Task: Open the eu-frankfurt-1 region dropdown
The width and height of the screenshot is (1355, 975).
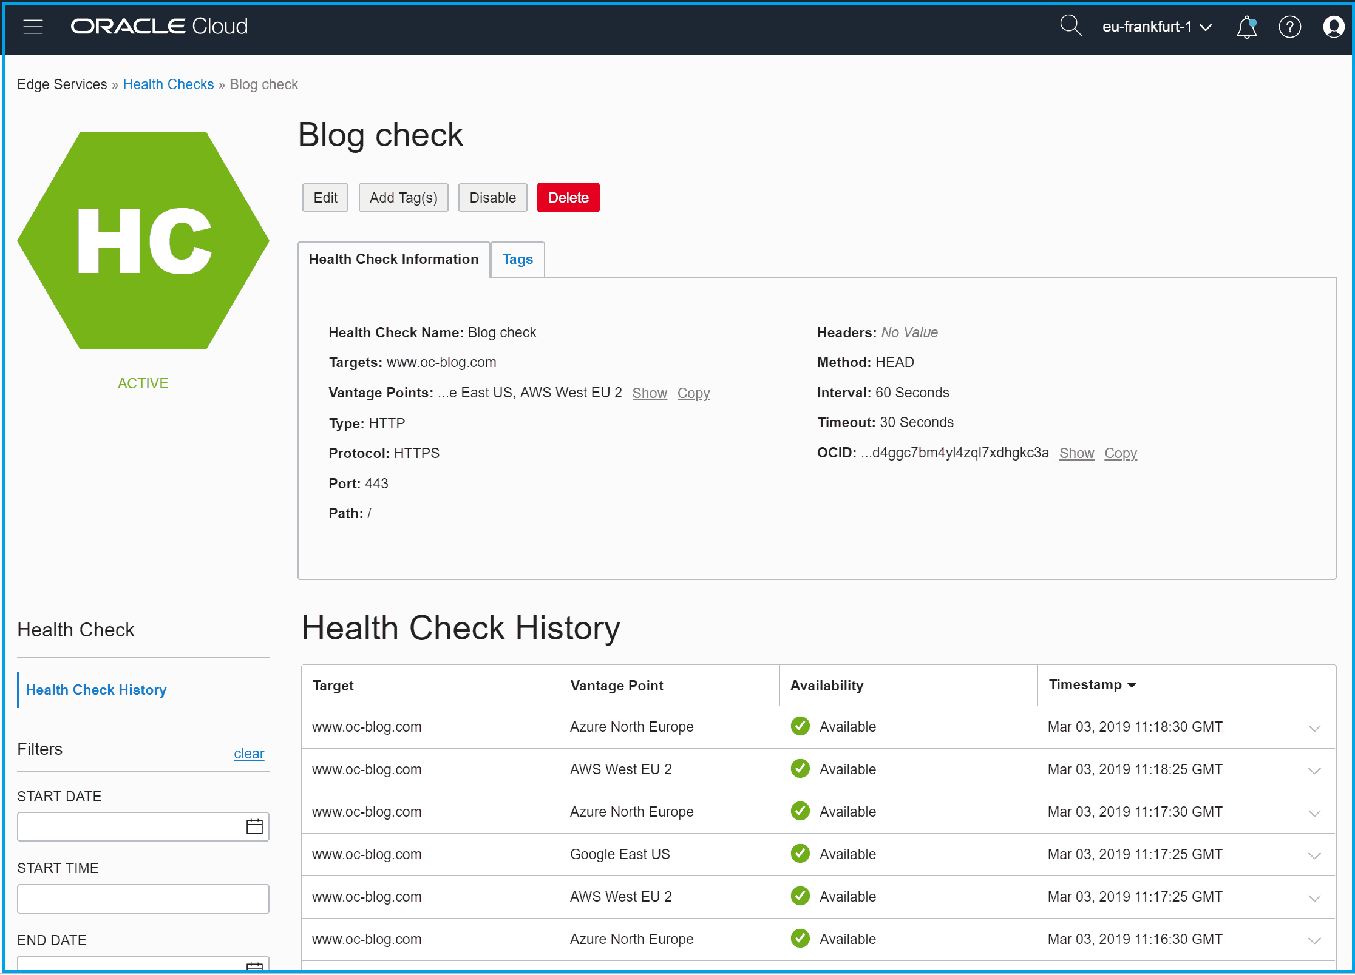Action: click(x=1156, y=27)
